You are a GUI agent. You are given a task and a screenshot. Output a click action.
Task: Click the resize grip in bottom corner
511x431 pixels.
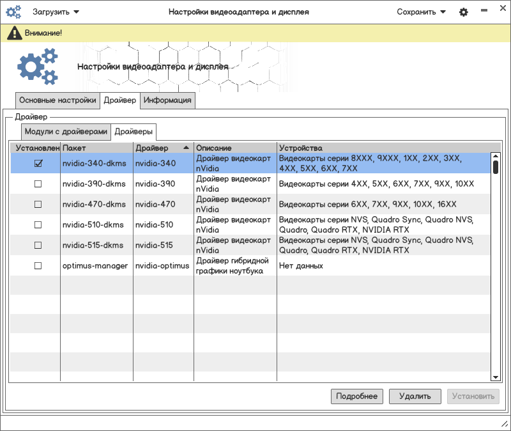coord(504,424)
